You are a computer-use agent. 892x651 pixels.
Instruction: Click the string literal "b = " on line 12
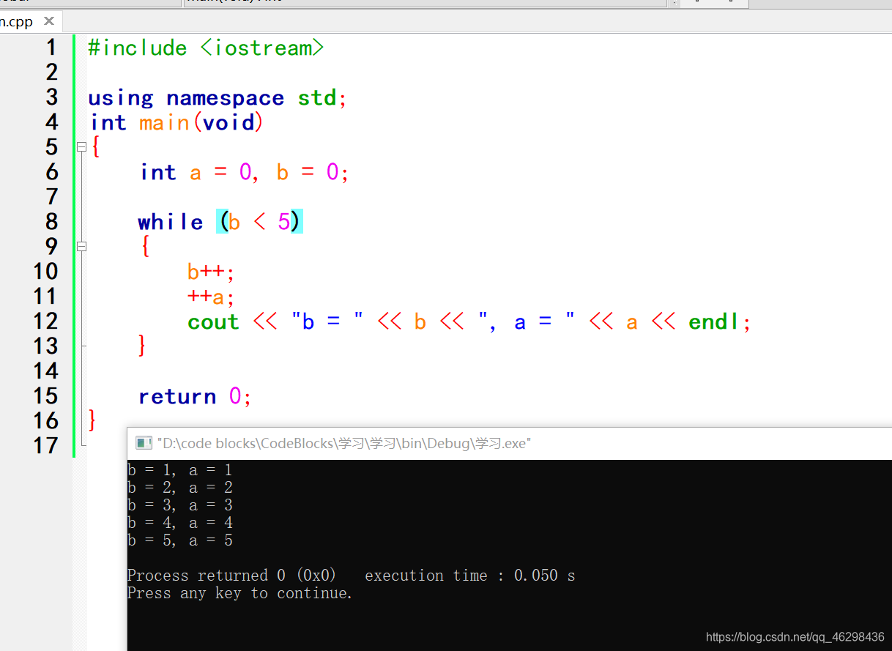click(x=327, y=321)
